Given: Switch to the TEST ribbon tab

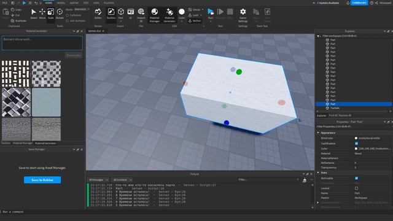Looking at the screenshot, I should click(x=86, y=2).
